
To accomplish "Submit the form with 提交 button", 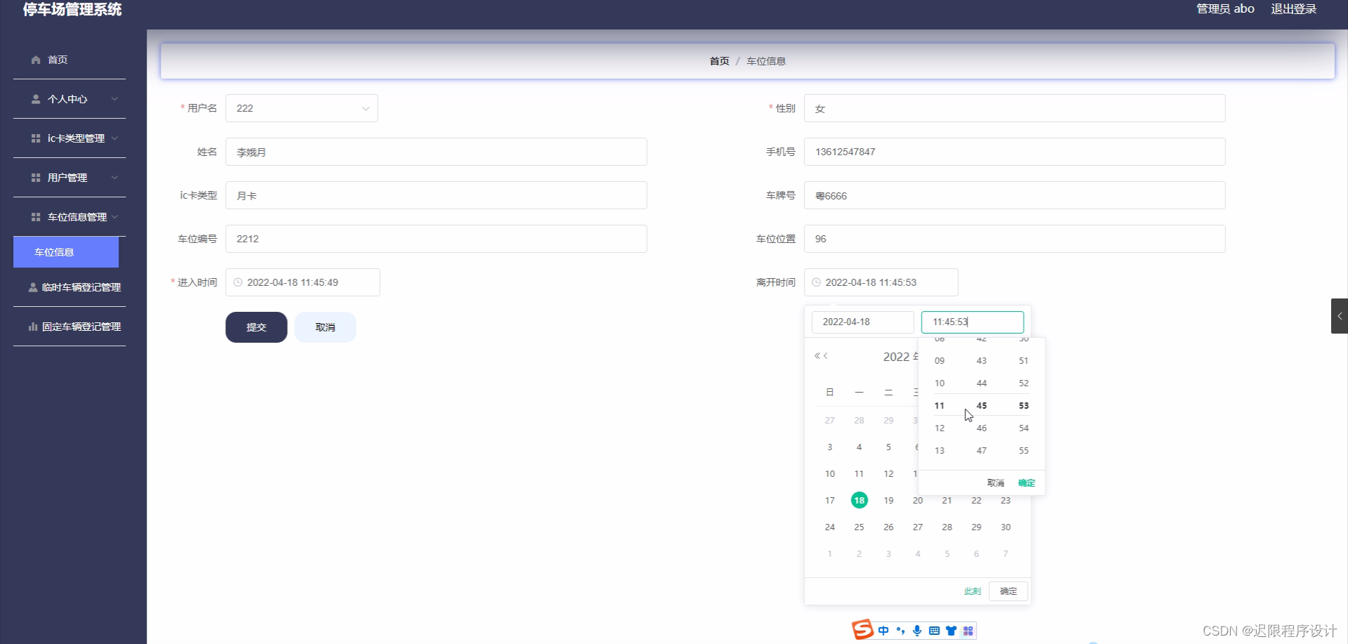I will (256, 327).
